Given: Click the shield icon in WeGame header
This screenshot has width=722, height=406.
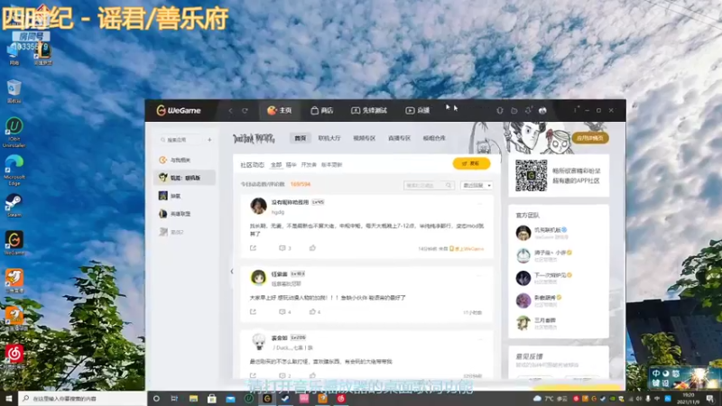Looking at the screenshot, I should [500, 110].
